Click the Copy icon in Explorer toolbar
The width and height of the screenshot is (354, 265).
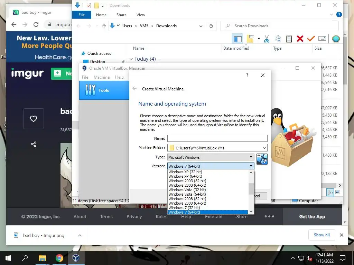click(278, 39)
